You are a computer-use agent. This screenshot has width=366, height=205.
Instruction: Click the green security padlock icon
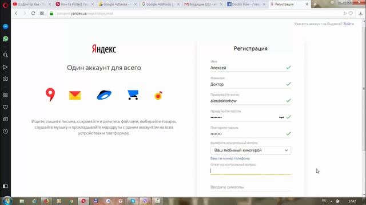(x=51, y=14)
